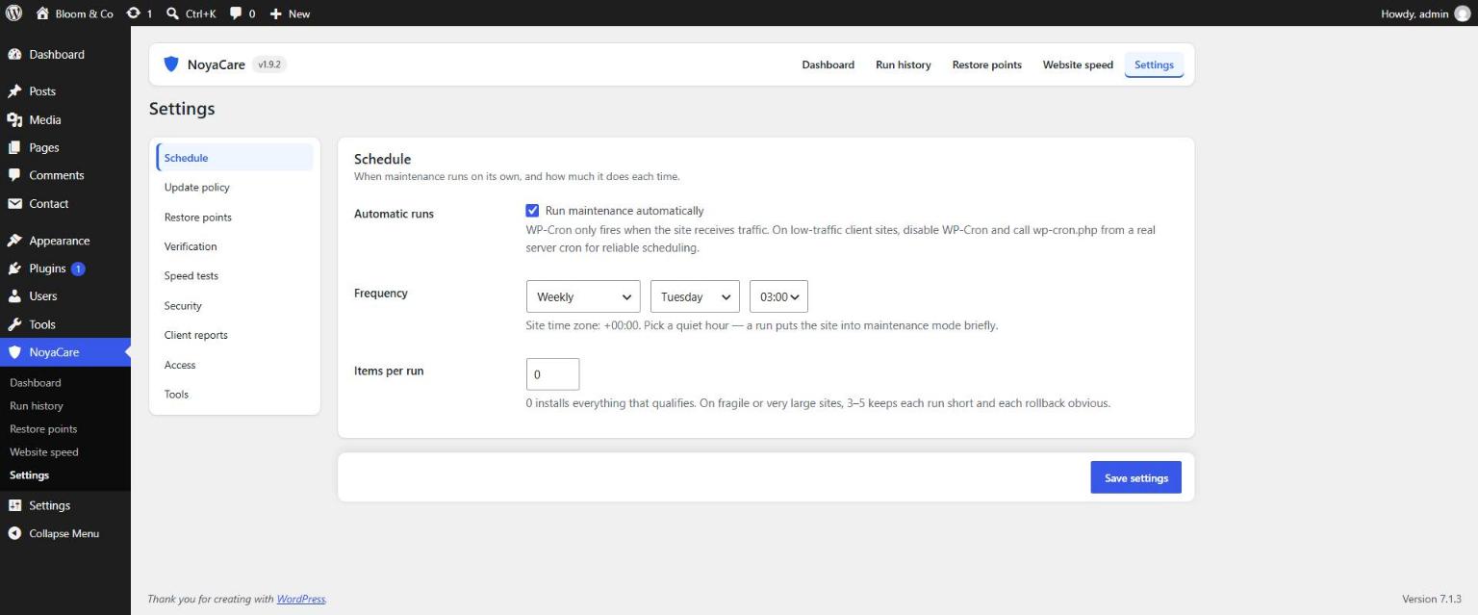1478x615 pixels.
Task: Click the Tools wrench icon in sidebar
Action: click(x=14, y=324)
